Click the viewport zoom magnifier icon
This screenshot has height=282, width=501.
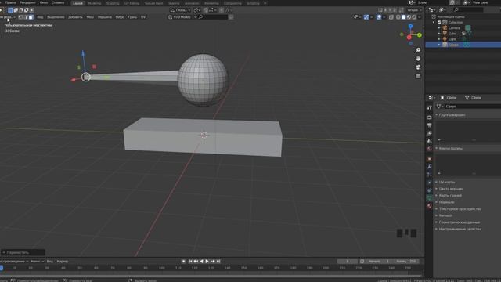pos(418,50)
